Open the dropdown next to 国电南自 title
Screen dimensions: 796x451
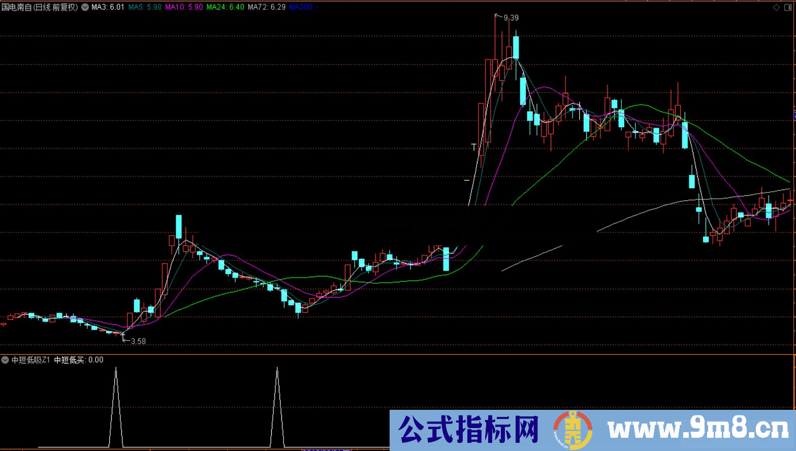tap(85, 7)
